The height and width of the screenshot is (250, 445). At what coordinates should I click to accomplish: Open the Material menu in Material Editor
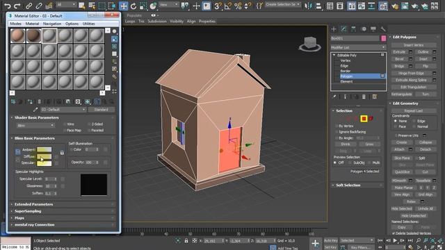(x=32, y=24)
